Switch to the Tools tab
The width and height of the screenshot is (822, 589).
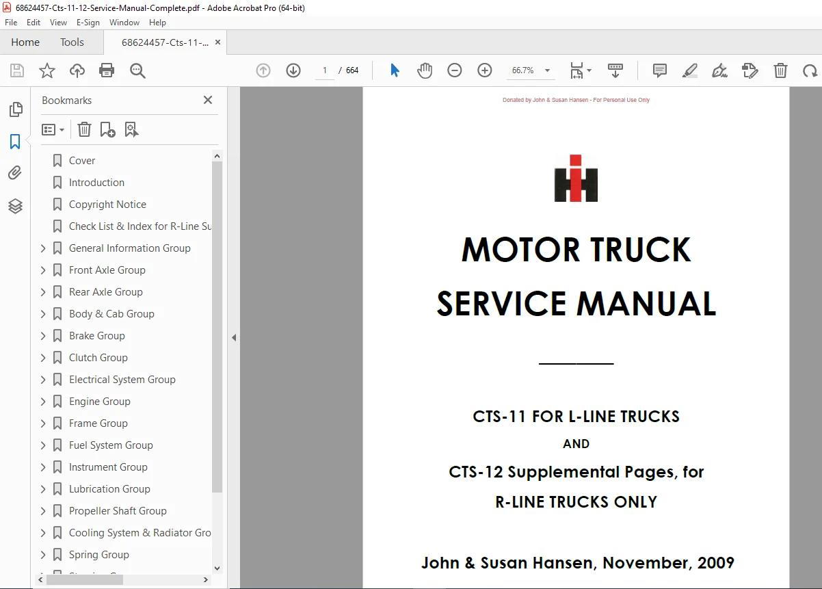[72, 42]
